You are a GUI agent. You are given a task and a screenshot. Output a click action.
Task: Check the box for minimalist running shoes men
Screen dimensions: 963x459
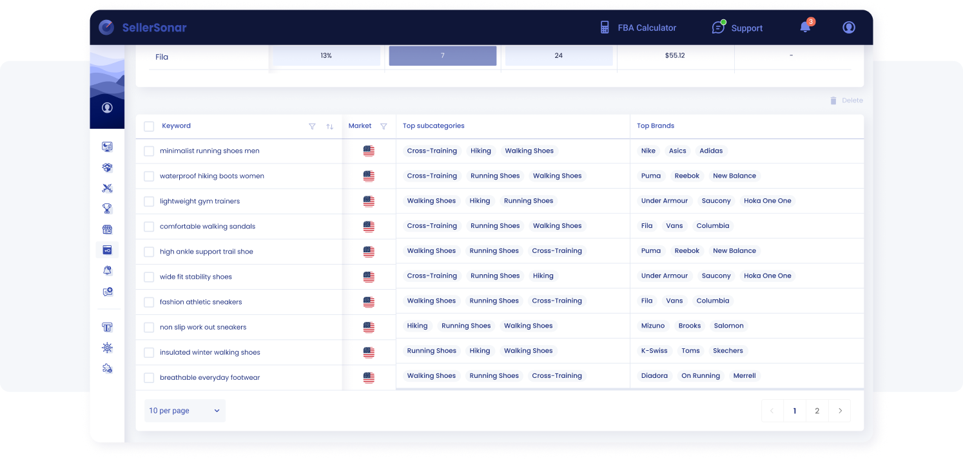pyautogui.click(x=149, y=151)
